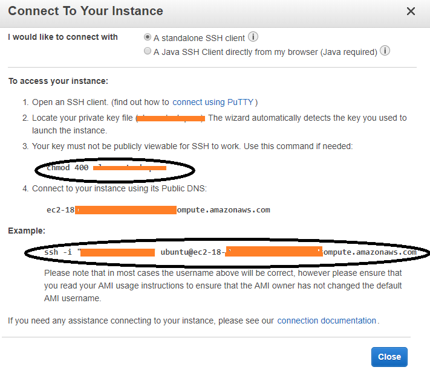
Task: Open the connection documentation link
Action: 327,321
